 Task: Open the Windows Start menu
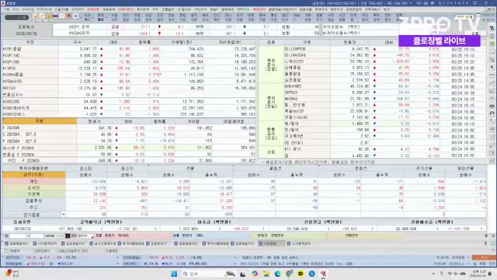pos(174,274)
